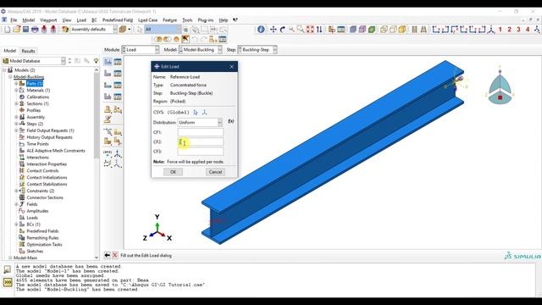Save the model database via floppy icon
Image resolution: width=542 pixels, height=305 pixels.
coord(25,30)
